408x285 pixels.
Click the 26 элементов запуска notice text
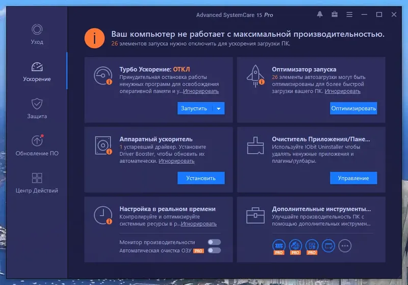point(200,43)
